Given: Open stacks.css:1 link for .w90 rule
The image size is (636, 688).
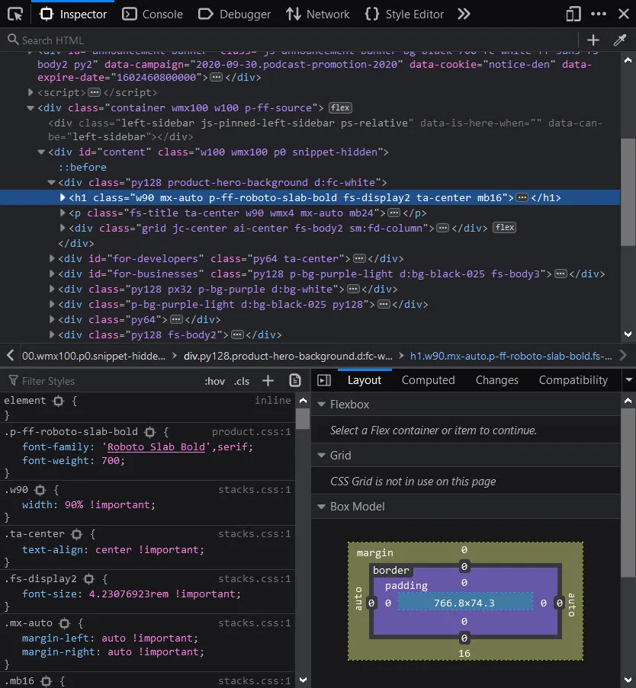Looking at the screenshot, I should (254, 490).
